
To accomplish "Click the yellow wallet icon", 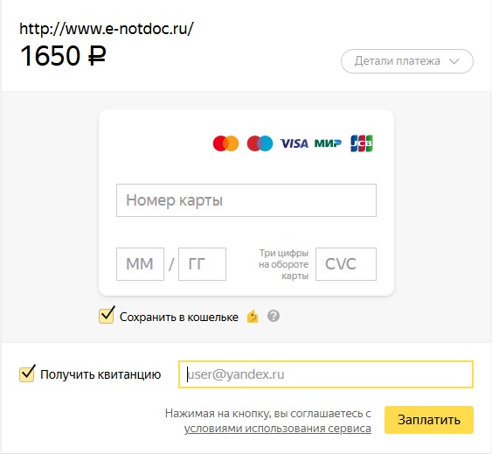I will pos(253,317).
